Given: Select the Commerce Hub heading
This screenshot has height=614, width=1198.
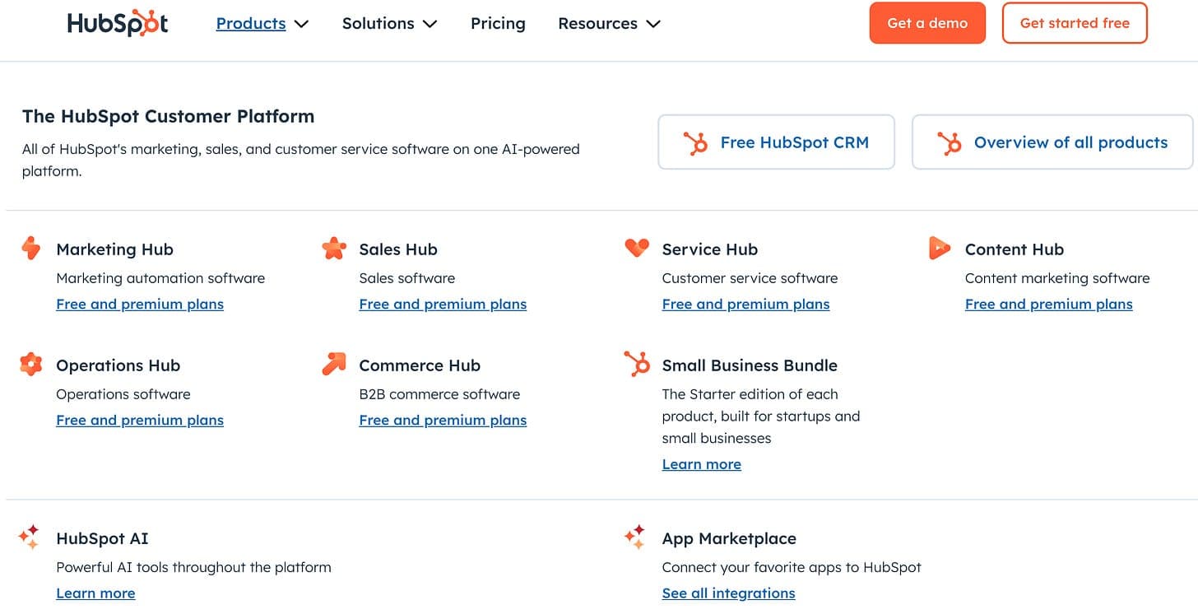Looking at the screenshot, I should [x=420, y=365].
